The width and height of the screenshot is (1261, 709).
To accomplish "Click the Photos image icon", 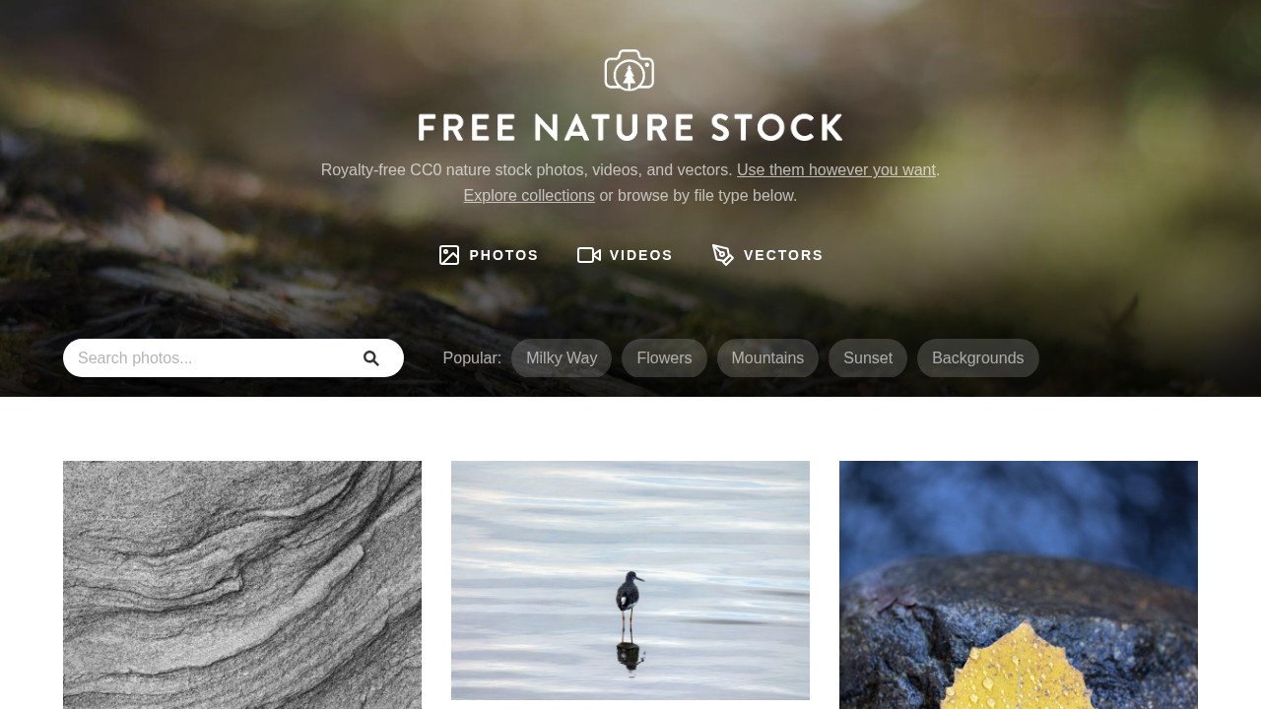I will [x=449, y=255].
